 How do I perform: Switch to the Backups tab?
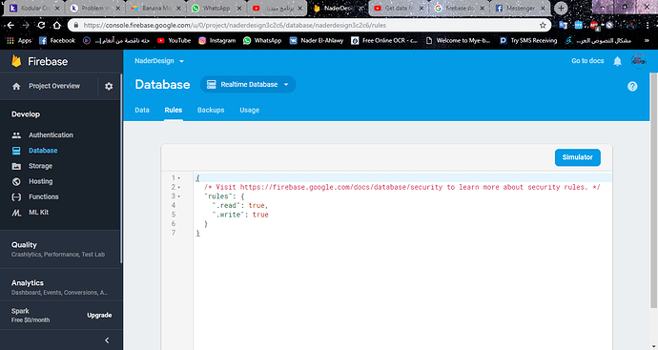[x=211, y=110]
